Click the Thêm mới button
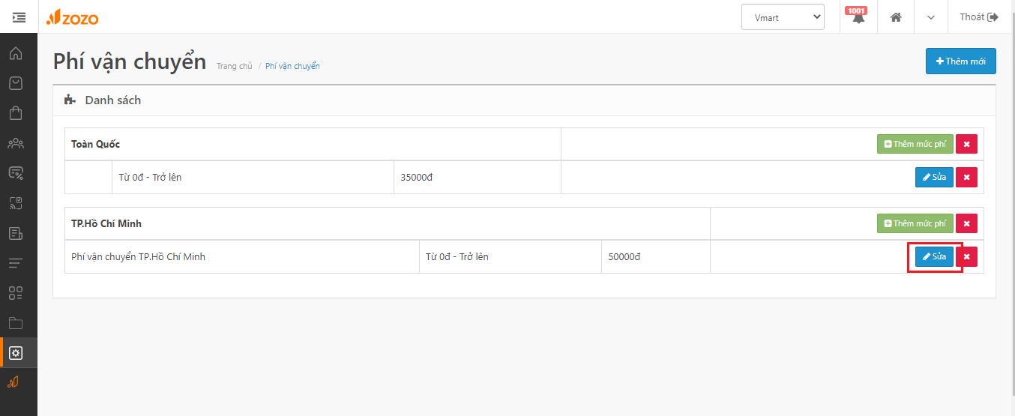 coord(961,61)
